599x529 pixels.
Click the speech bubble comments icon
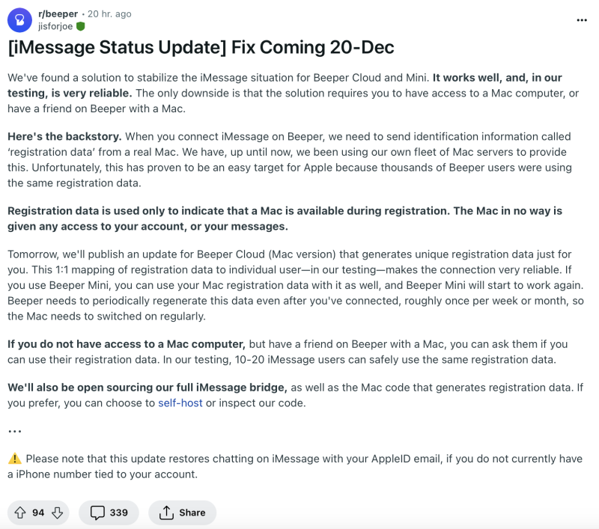(x=97, y=513)
